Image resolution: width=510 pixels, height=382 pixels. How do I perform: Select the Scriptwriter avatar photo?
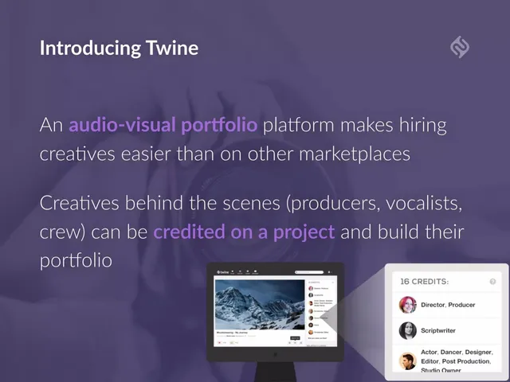tap(407, 331)
